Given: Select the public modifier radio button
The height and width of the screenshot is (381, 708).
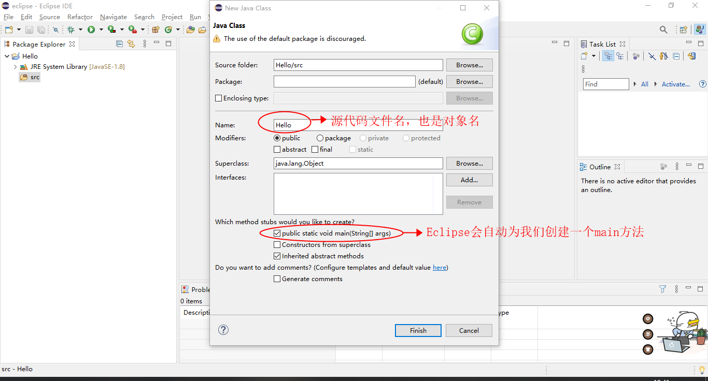Looking at the screenshot, I should 277,138.
